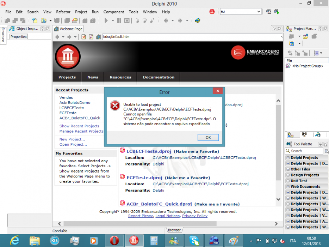Screen dimensions: 329x247
Task: Open the Refactor menu
Action: tap(63, 12)
